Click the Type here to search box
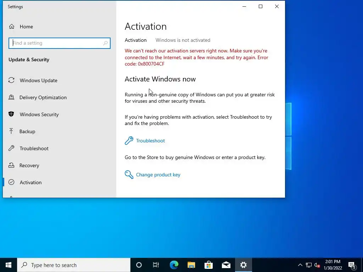The height and width of the screenshot is (272, 363). tap(74, 265)
